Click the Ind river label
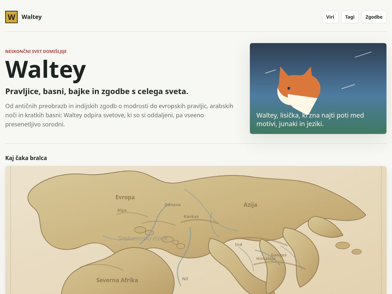 tap(238, 245)
